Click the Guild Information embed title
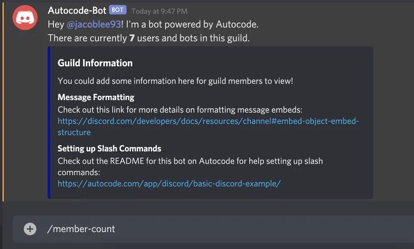414x249 pixels. tap(95, 63)
